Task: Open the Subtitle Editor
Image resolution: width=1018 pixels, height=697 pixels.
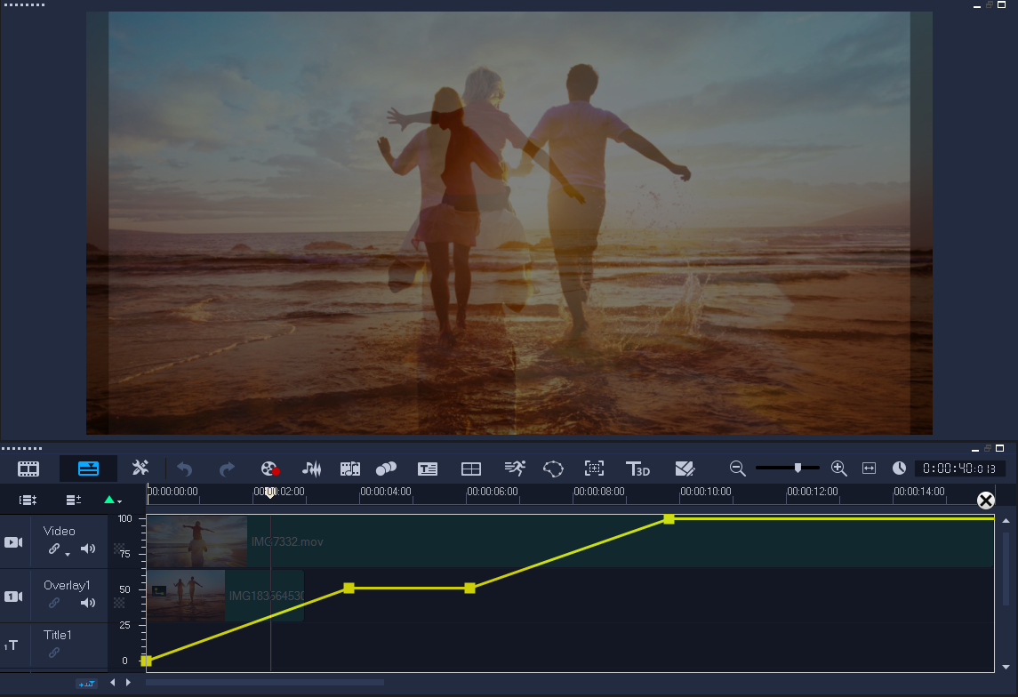Action: (x=428, y=469)
